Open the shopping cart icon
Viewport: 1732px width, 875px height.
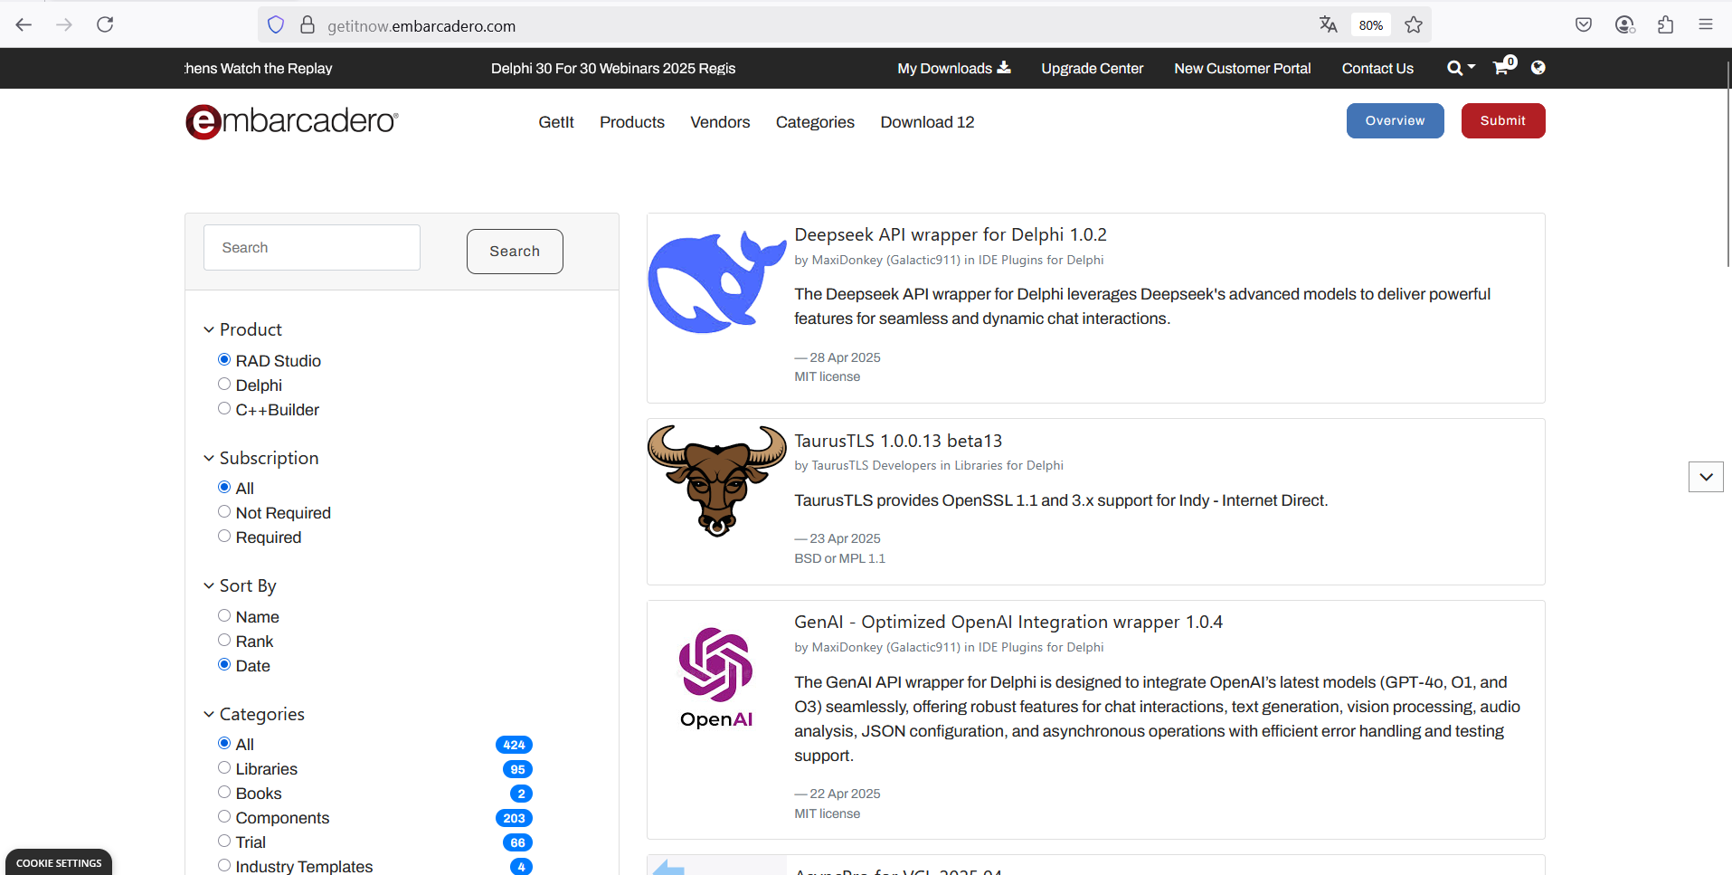point(1502,68)
